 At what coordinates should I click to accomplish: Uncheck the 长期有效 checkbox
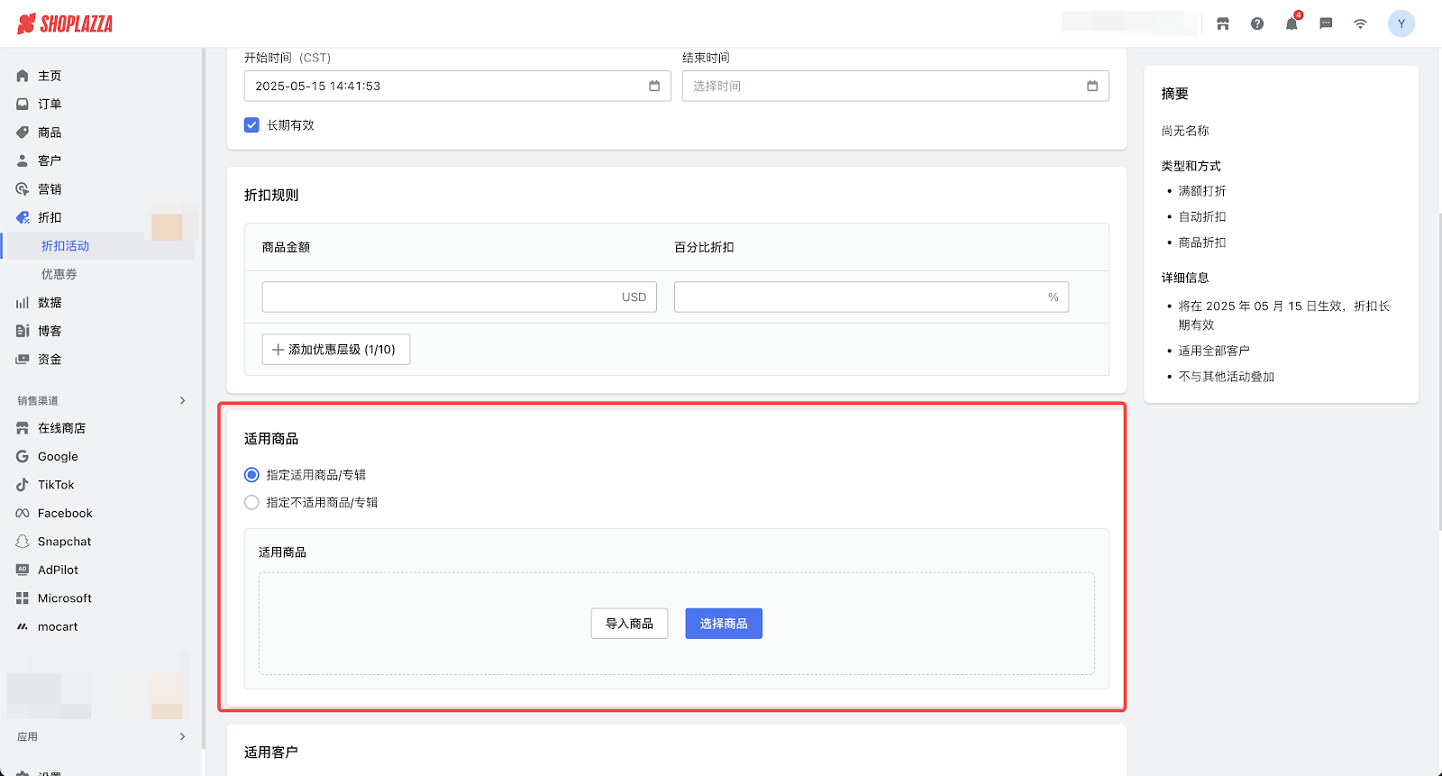point(252,125)
